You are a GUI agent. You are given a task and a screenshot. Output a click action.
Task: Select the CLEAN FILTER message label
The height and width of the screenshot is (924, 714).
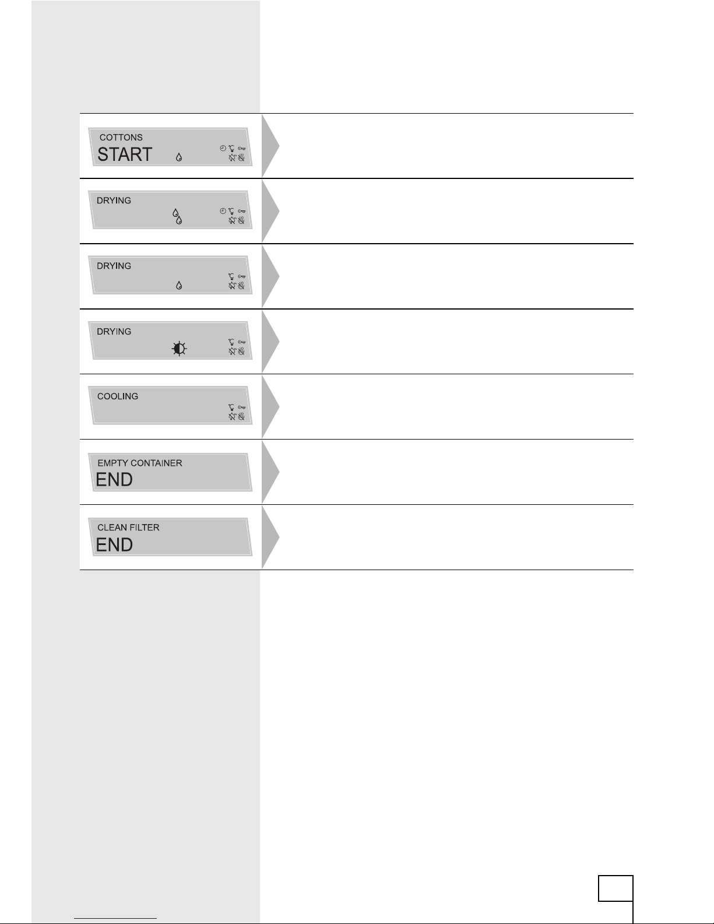[128, 528]
